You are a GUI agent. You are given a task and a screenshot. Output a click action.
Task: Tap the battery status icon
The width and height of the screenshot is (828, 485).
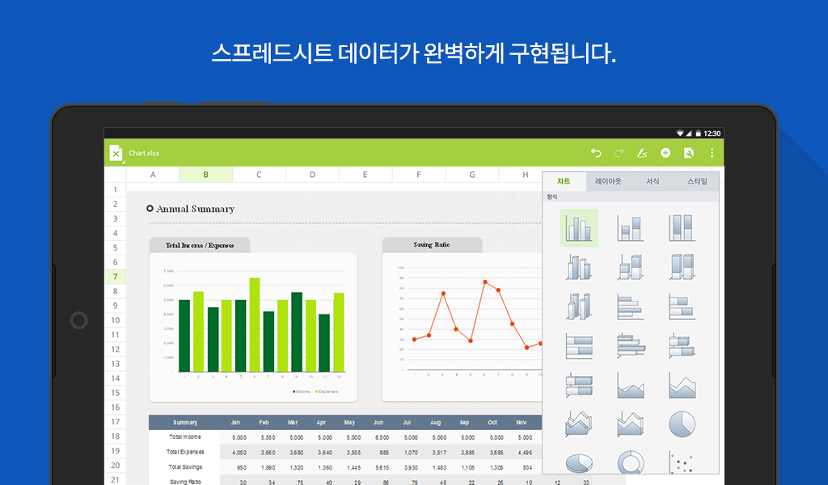point(698,133)
